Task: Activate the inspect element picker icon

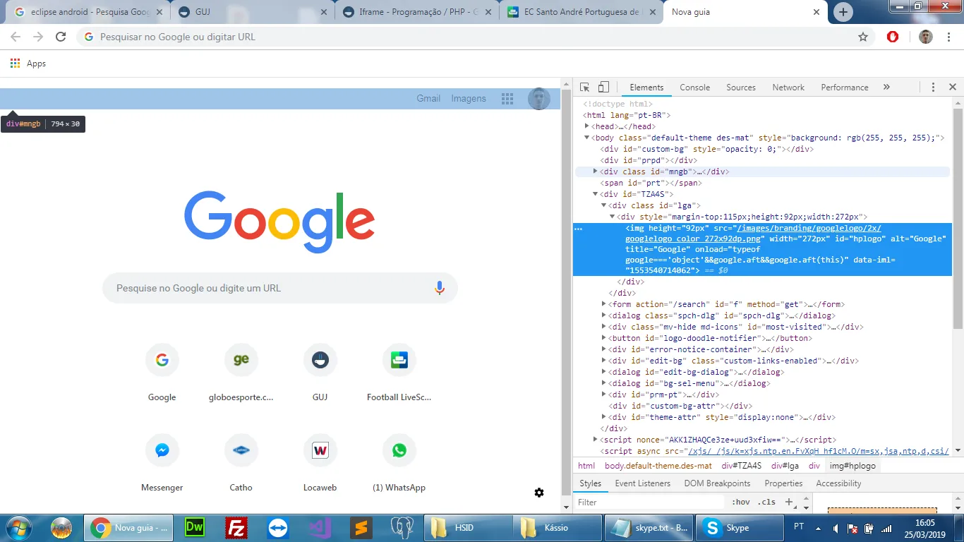Action: pyautogui.click(x=584, y=88)
